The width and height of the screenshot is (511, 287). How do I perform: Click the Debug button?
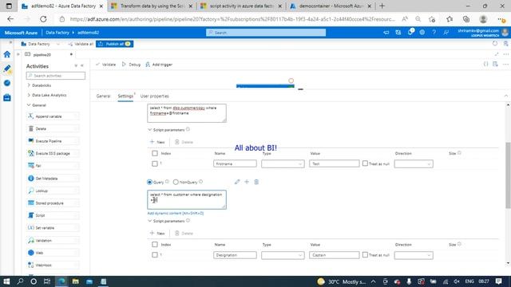(x=131, y=65)
